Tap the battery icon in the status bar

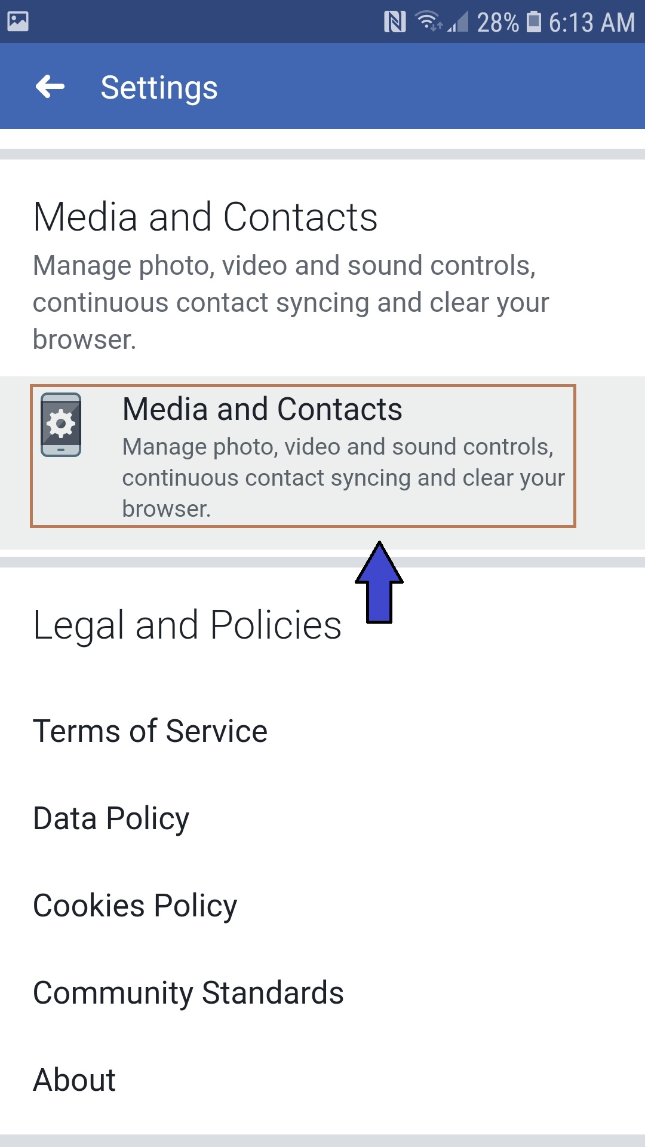tap(532, 22)
